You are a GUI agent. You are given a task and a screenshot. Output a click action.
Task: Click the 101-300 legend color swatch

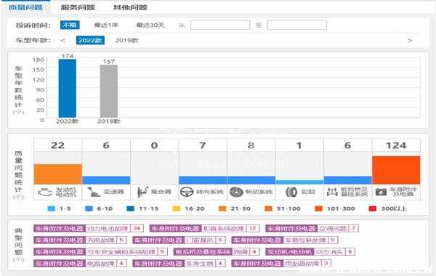[318, 208]
